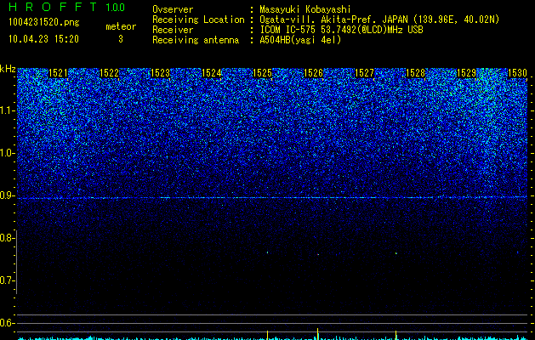535x340 pixels.
Task: Click the 1525 time marker
Action: click(262, 73)
